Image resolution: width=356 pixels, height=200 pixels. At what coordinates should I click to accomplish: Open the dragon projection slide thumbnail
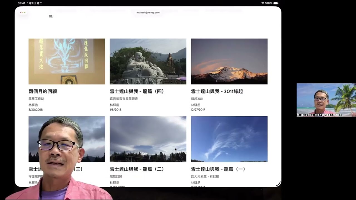tap(67, 61)
